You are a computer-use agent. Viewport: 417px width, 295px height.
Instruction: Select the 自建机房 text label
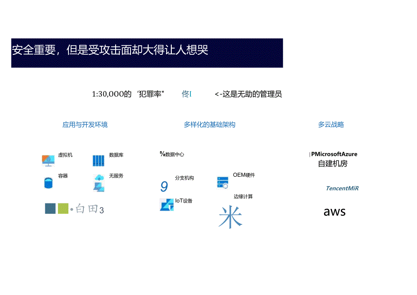332,164
